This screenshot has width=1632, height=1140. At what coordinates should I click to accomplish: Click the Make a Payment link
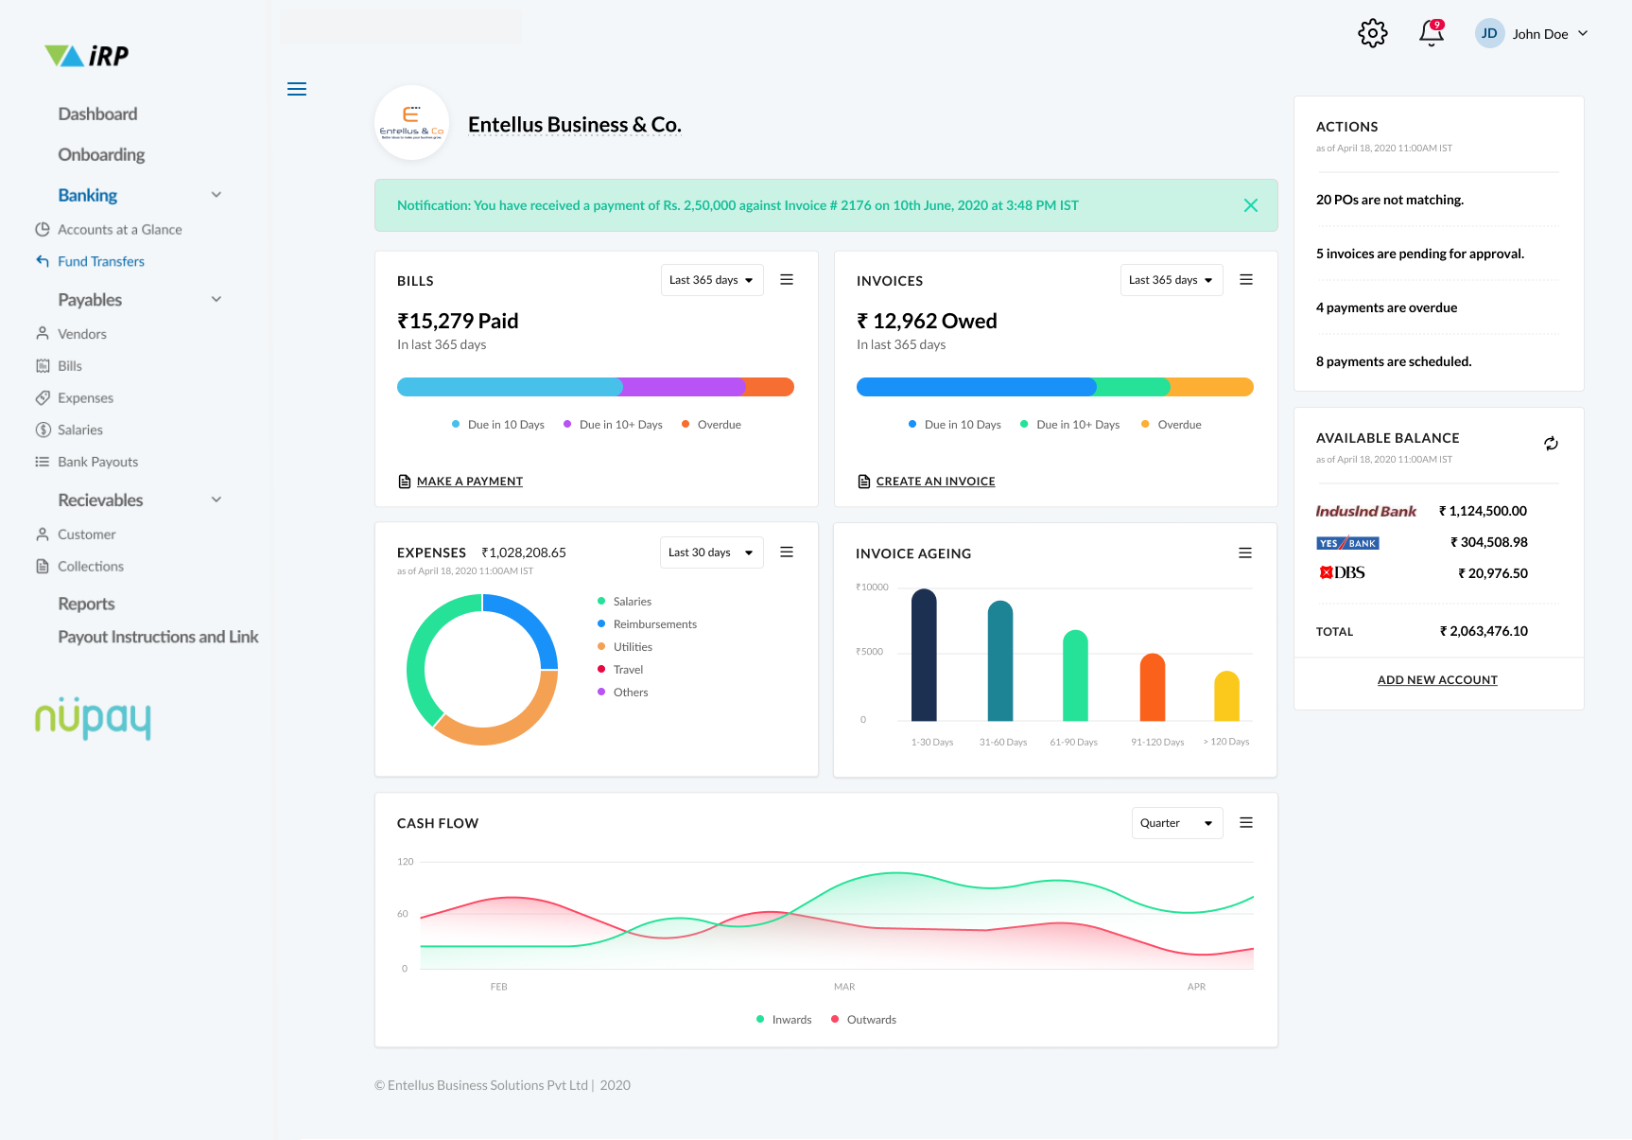coord(469,482)
